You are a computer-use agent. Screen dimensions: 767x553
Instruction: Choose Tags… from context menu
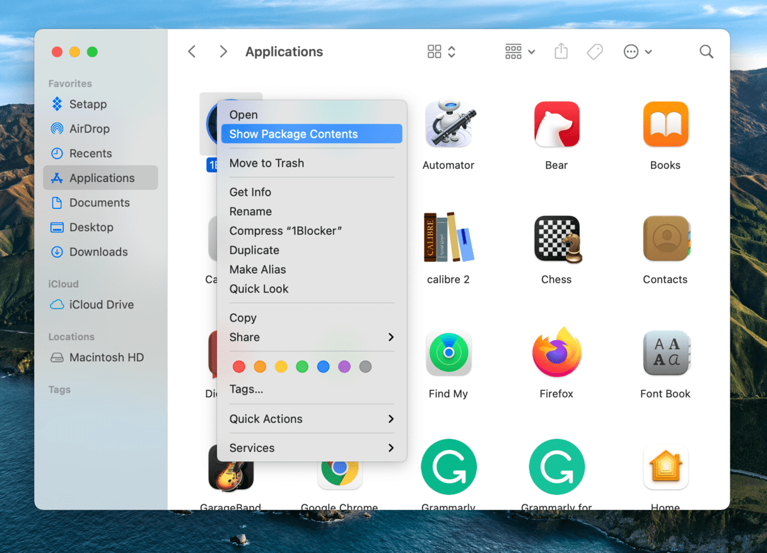(x=312, y=389)
